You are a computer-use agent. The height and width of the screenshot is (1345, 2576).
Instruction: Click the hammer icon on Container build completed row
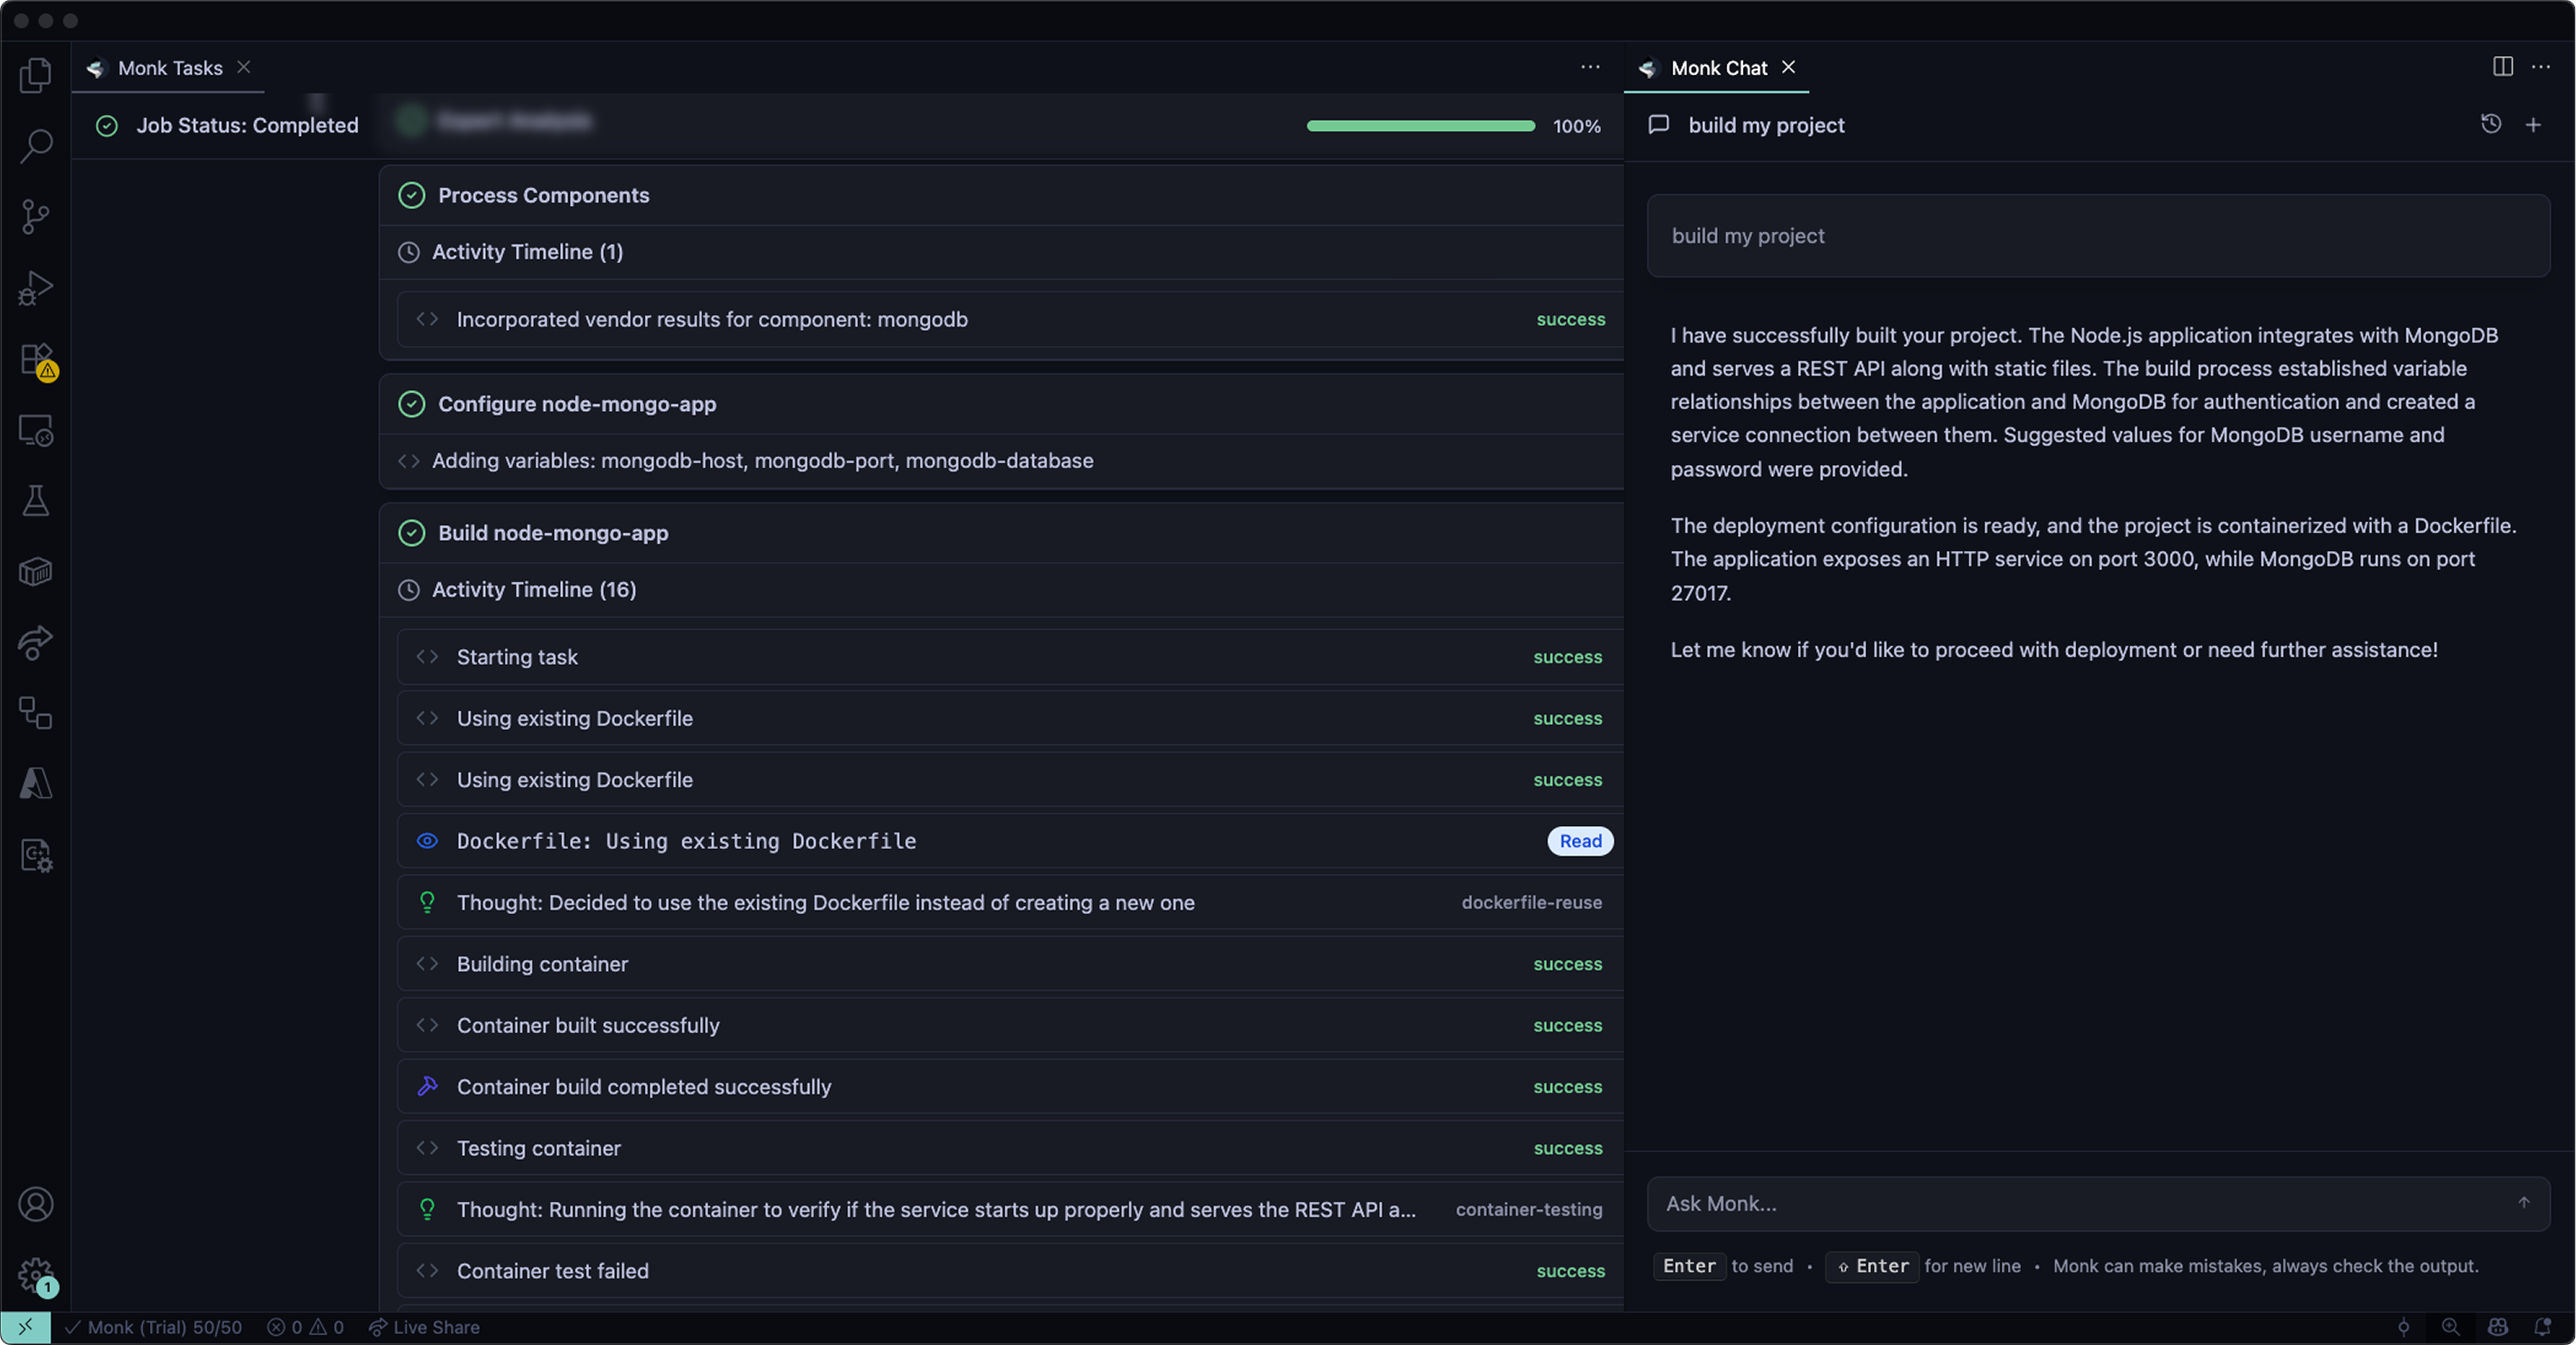tap(427, 1087)
